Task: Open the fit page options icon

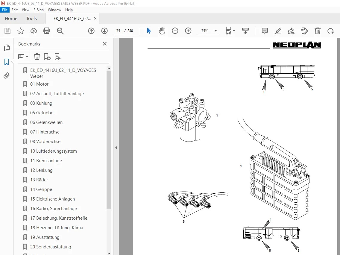Action: (230, 31)
